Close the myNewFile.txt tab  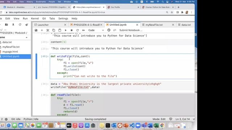[173, 25]
